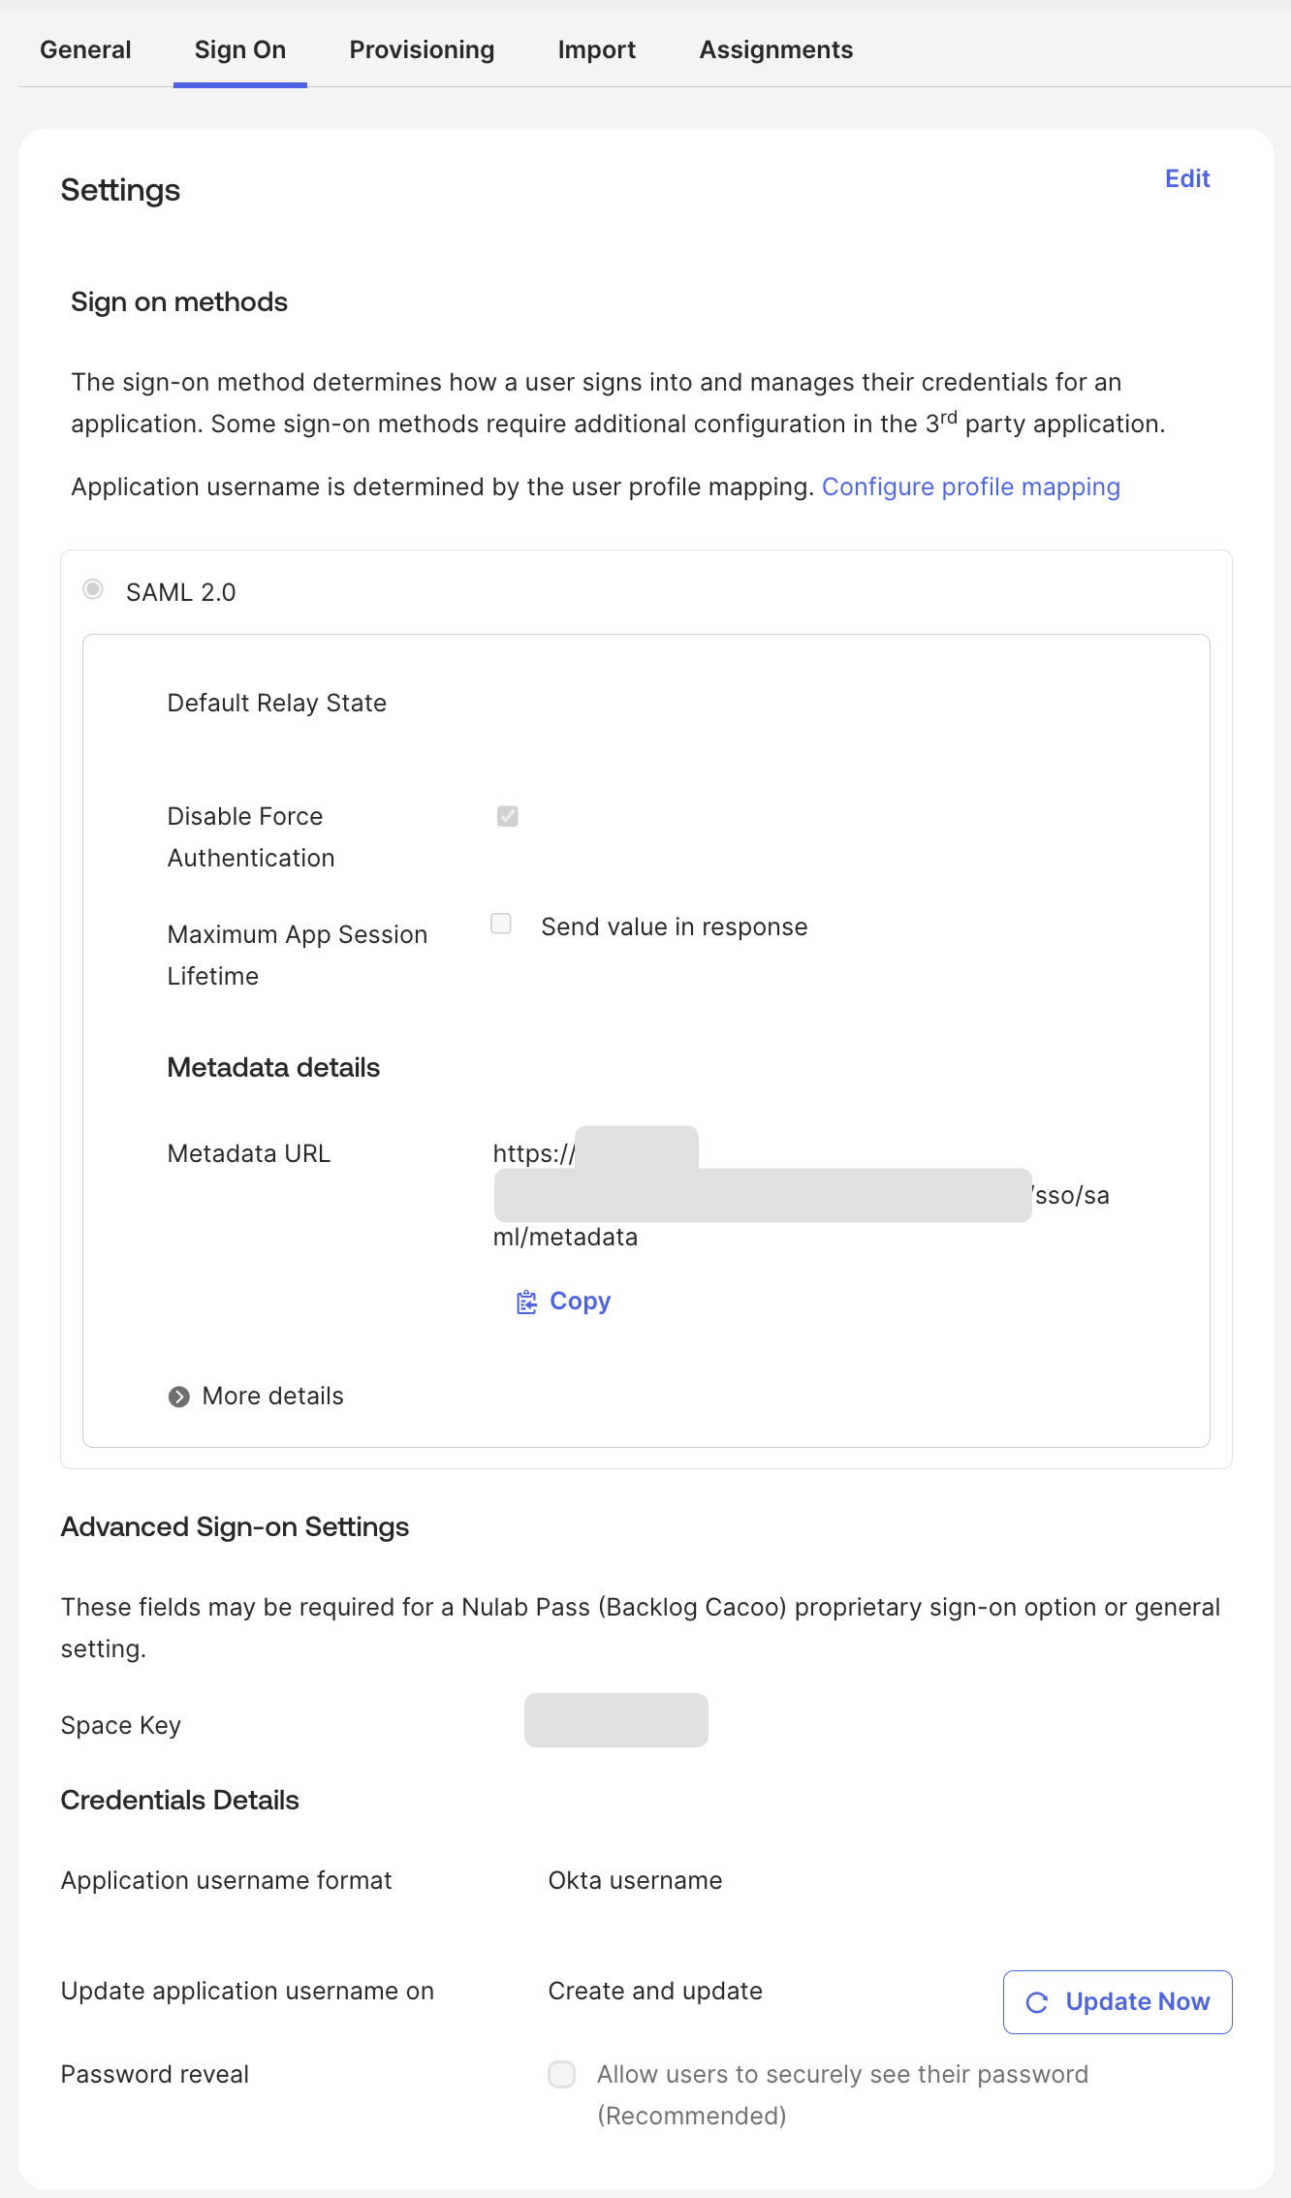Open Configure profile mapping link
Screen dimensions: 1291x2198
(971, 487)
